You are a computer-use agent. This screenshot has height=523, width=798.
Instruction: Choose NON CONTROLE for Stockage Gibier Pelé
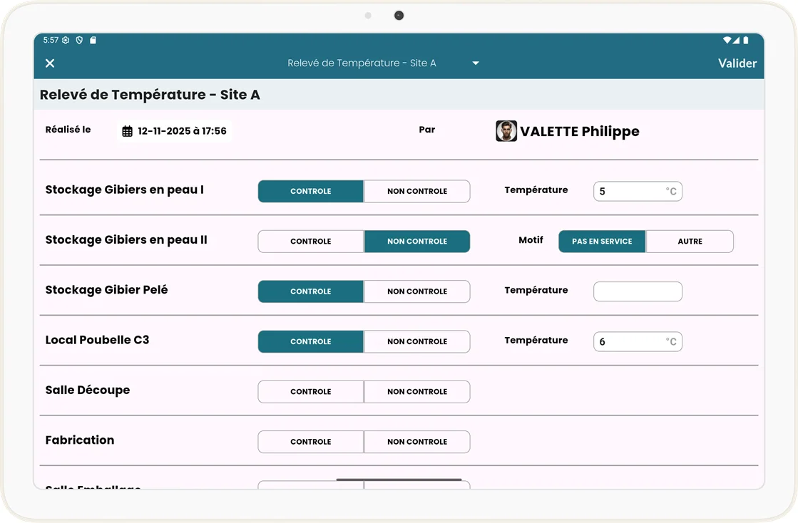[416, 291]
